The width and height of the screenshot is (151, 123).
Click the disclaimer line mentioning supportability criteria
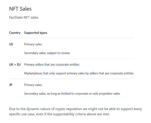click(x=59, y=114)
